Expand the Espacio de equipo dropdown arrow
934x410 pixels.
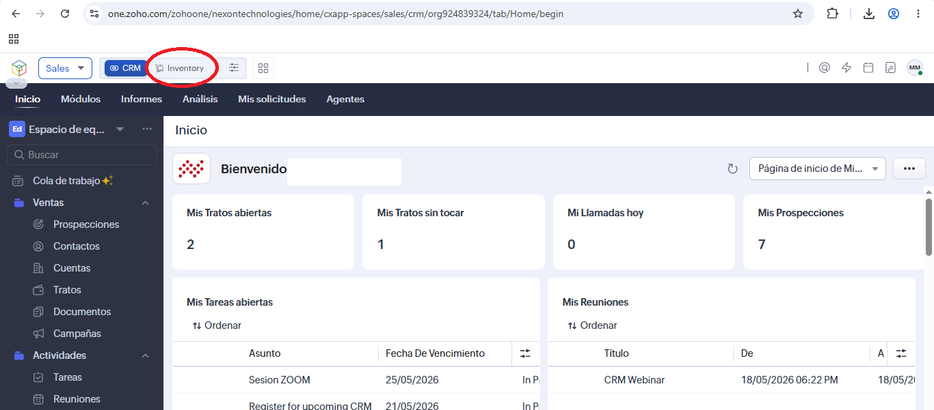(120, 129)
